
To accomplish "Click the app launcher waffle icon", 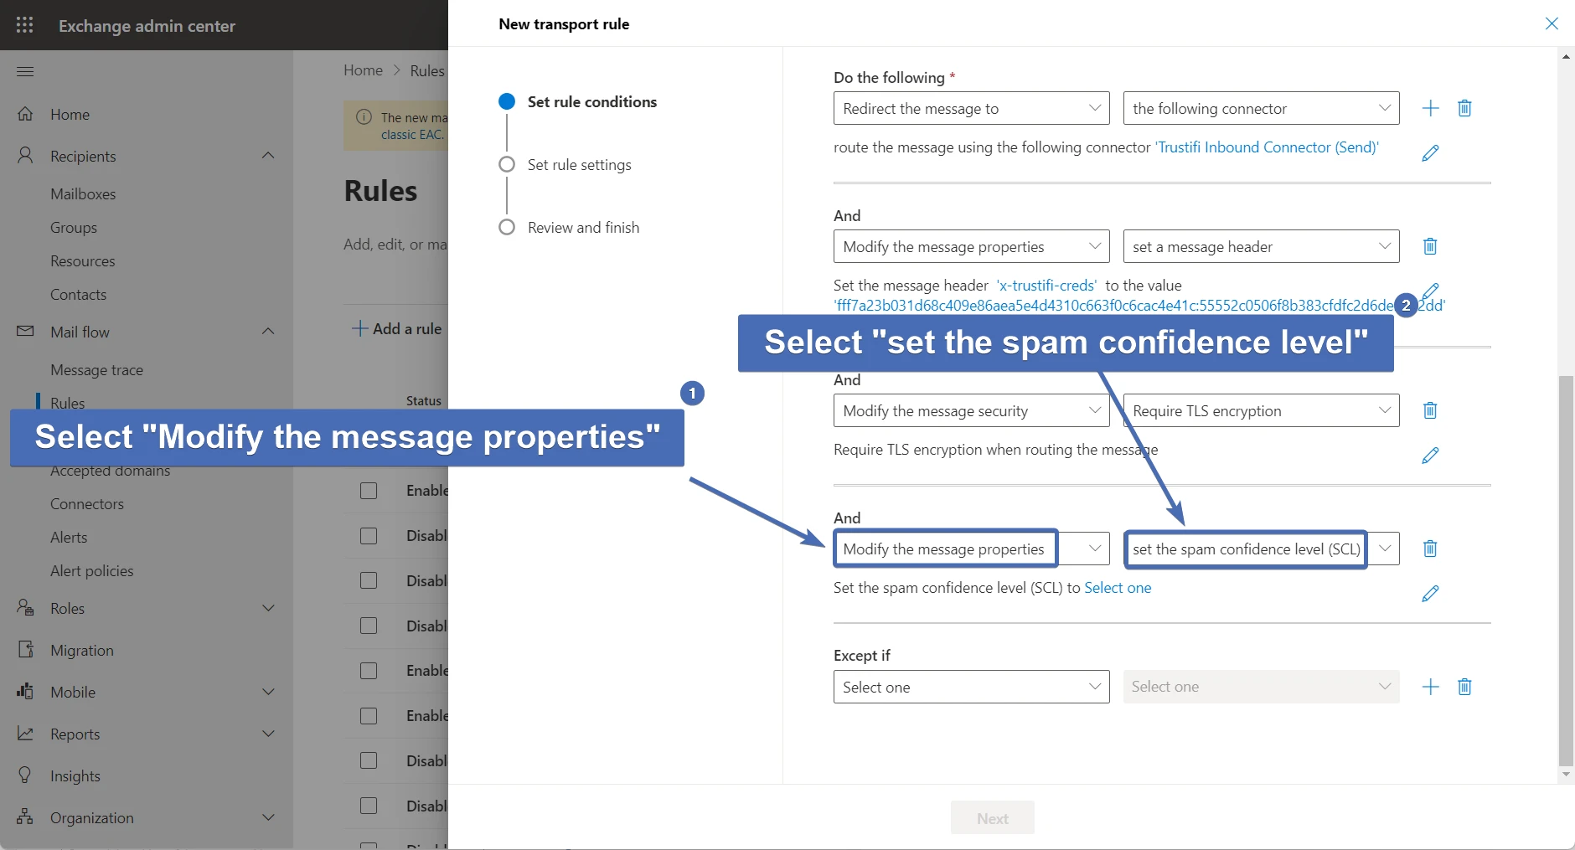I will (x=25, y=25).
